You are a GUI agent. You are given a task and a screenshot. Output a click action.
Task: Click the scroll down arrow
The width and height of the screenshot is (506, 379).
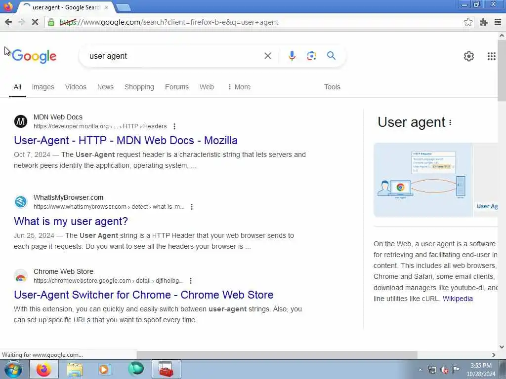(x=502, y=347)
